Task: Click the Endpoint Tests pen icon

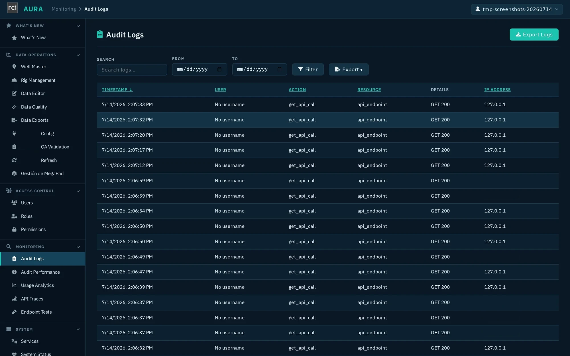Action: [x=14, y=312]
